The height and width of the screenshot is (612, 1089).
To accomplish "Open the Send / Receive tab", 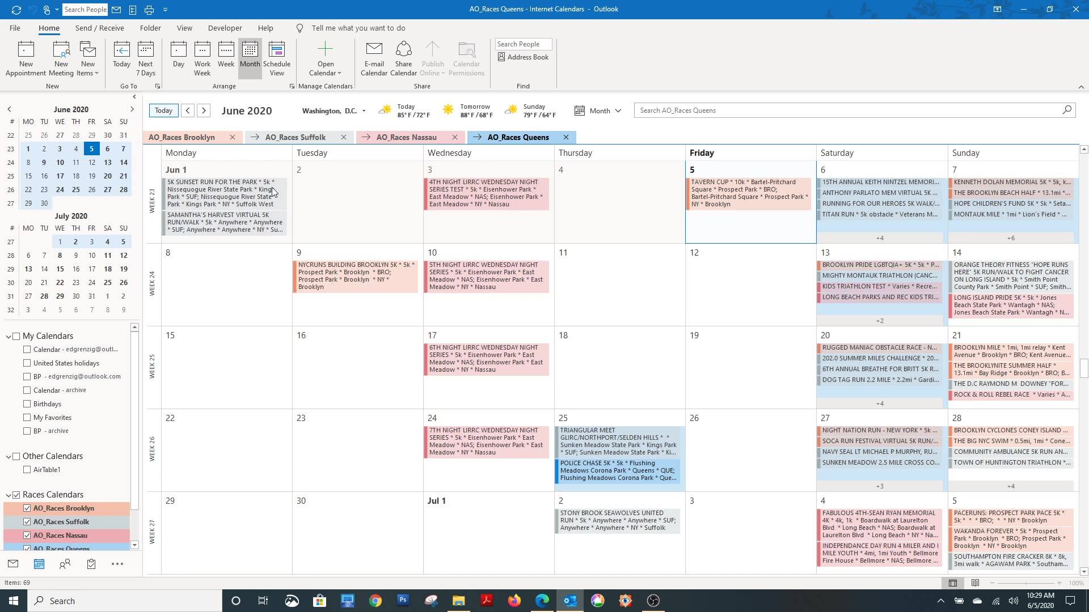I will click(99, 28).
